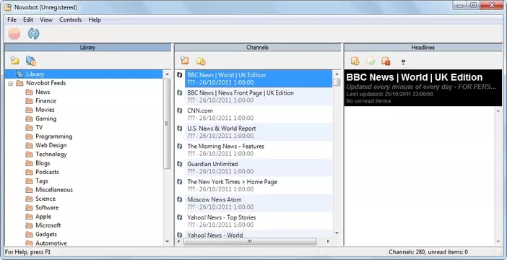Select the Movies folder
The height and width of the screenshot is (260, 507).
coord(45,110)
